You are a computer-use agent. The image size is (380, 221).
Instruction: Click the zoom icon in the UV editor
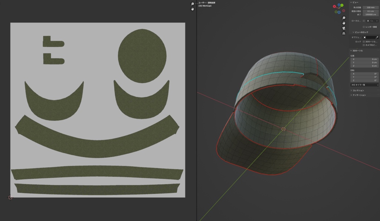click(x=193, y=4)
